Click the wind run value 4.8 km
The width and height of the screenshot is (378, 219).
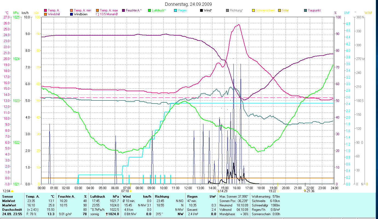pos(129,210)
